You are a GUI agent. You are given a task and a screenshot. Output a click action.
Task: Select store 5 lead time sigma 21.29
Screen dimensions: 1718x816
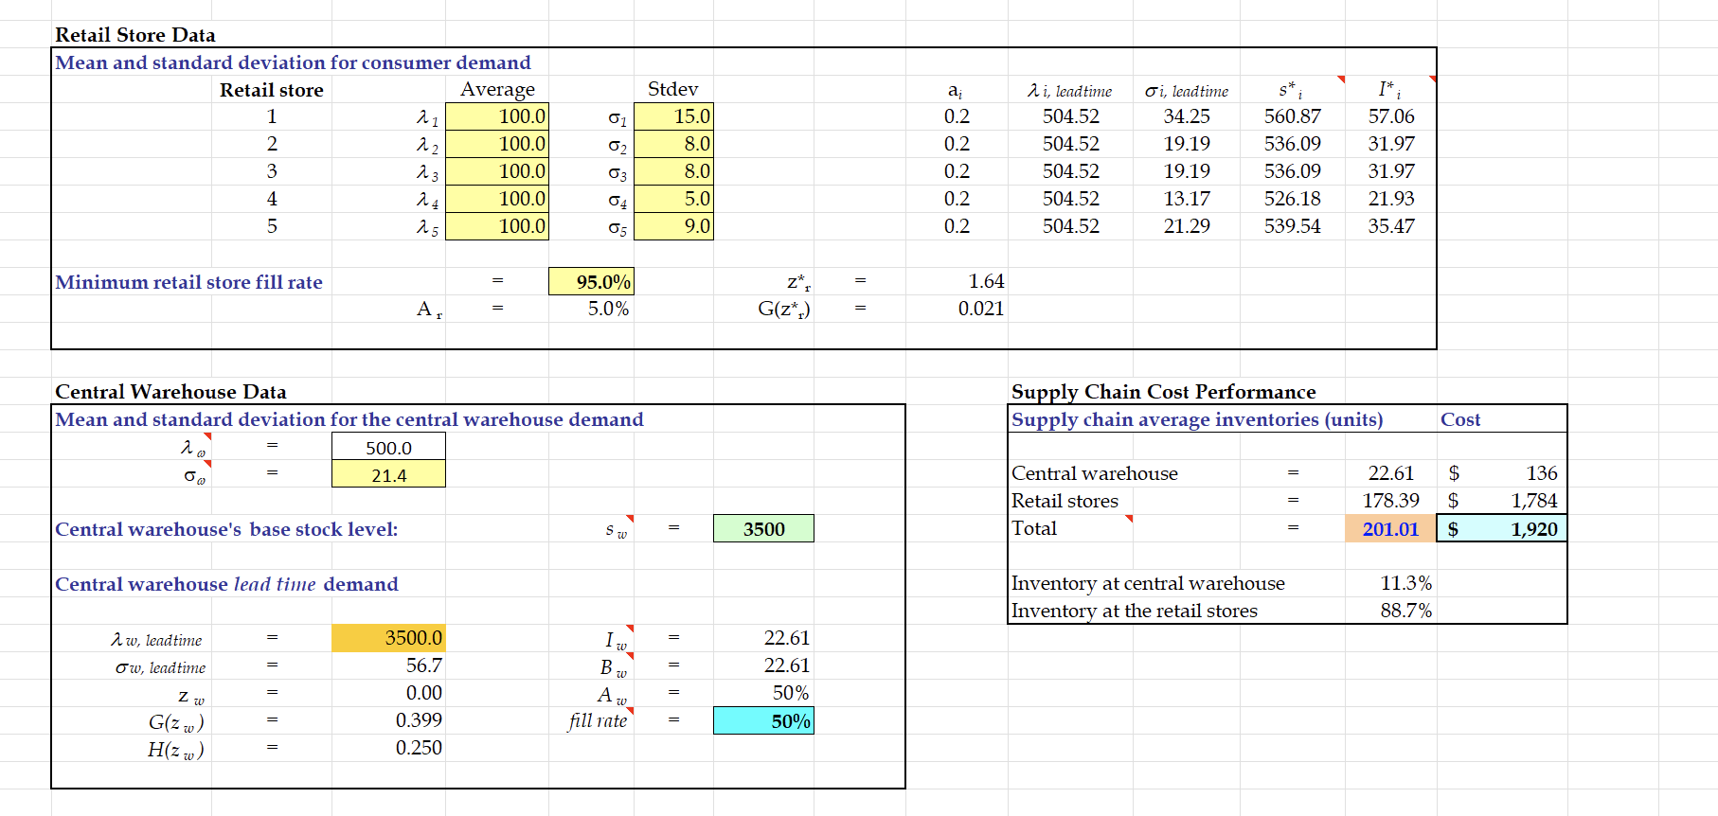pyautogui.click(x=1187, y=226)
